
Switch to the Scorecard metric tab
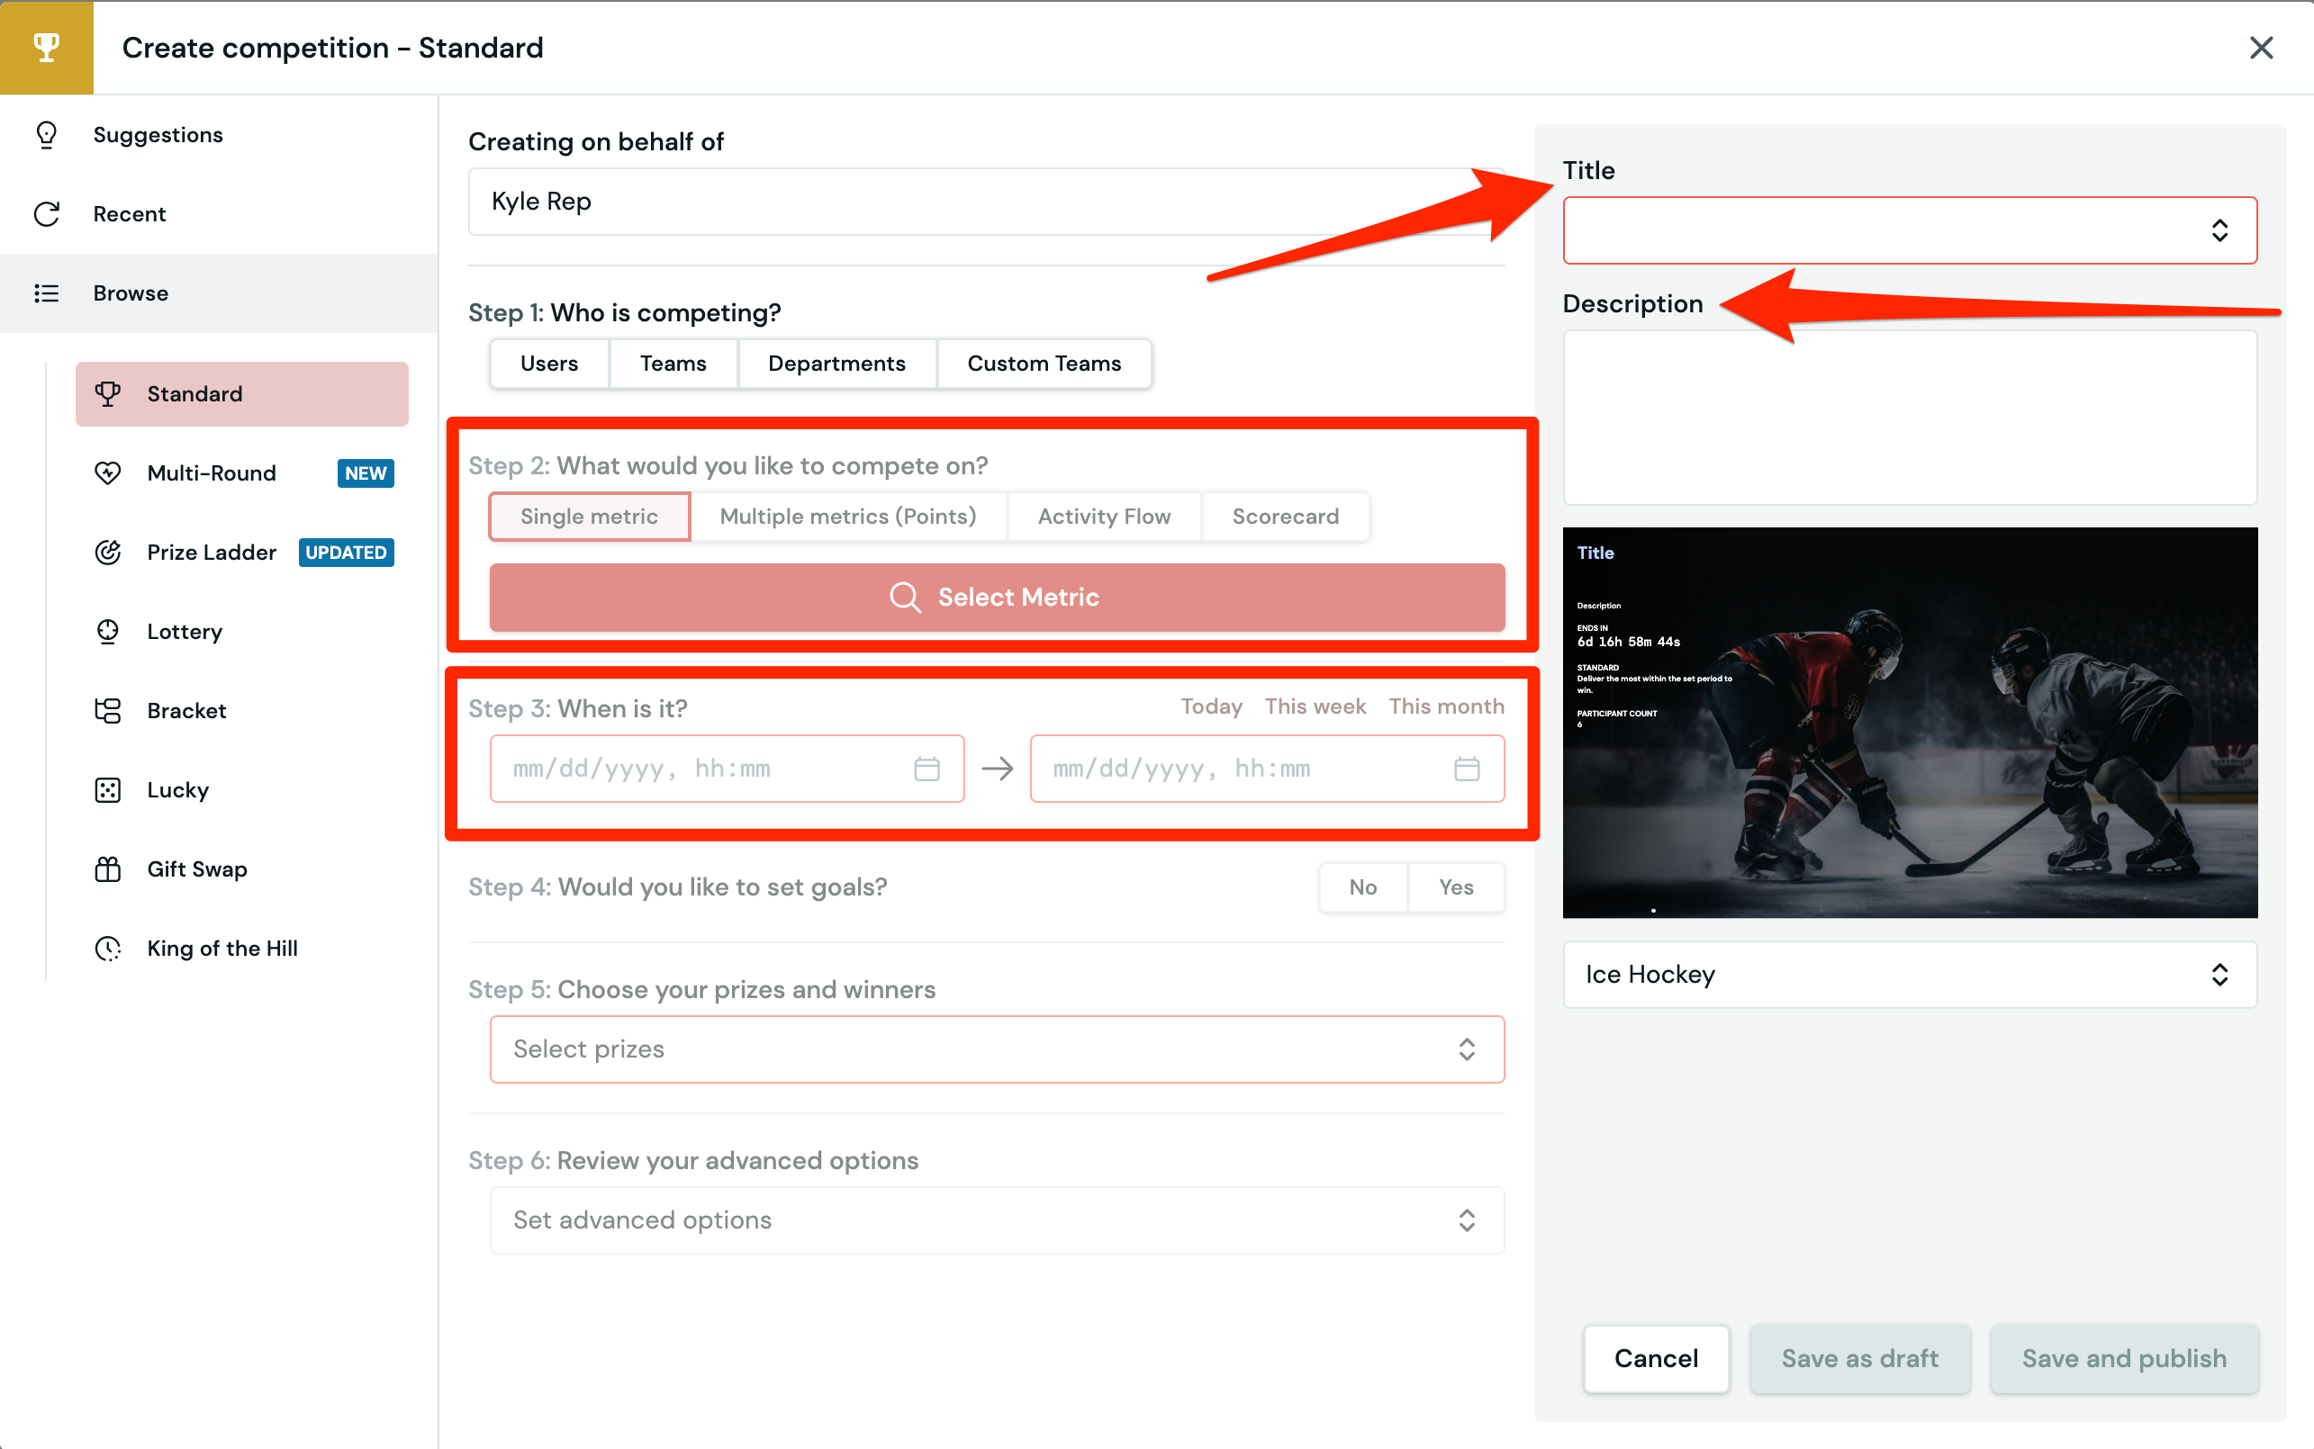tap(1285, 517)
